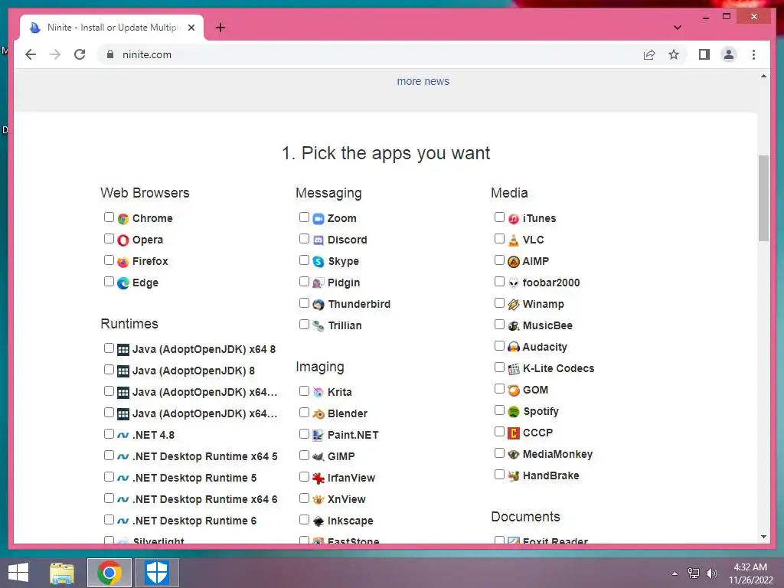Click the Discord app icon
Image resolution: width=784 pixels, height=588 pixels.
[318, 240]
